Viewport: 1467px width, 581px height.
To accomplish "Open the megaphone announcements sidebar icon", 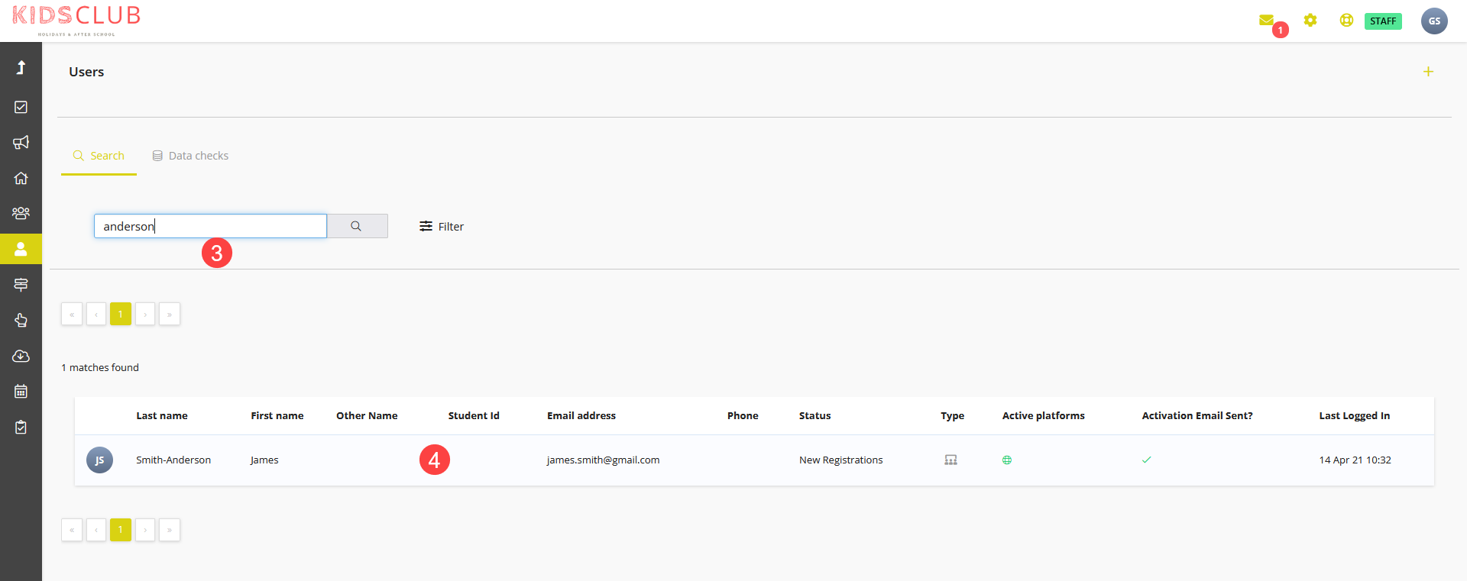I will pyautogui.click(x=21, y=142).
